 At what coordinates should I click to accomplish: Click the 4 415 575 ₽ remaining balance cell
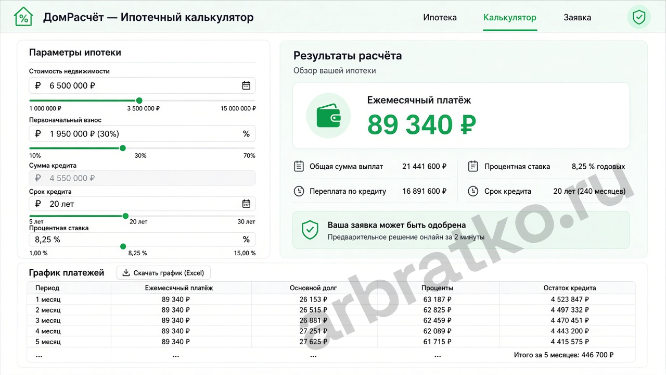point(570,342)
